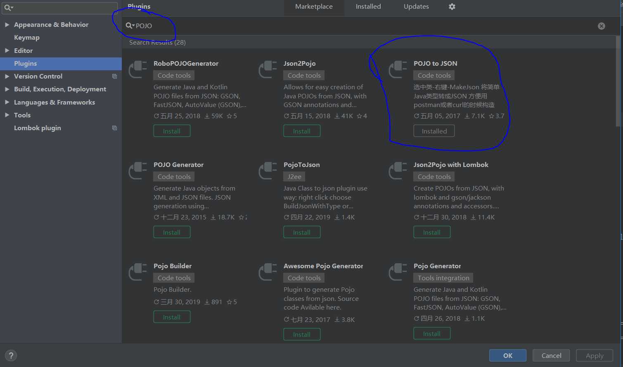Open the Json2Pojo plugin title

click(x=300, y=64)
